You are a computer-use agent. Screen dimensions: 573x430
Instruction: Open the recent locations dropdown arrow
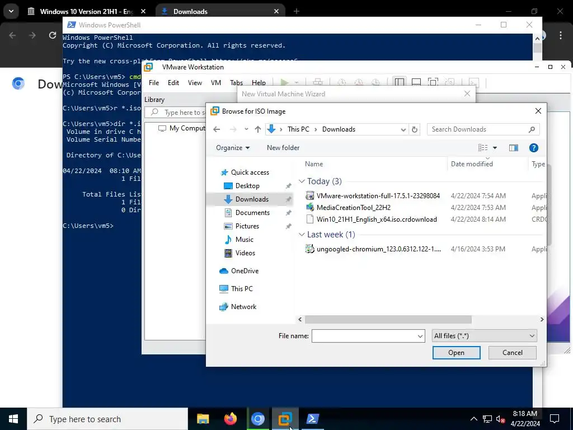(x=246, y=129)
